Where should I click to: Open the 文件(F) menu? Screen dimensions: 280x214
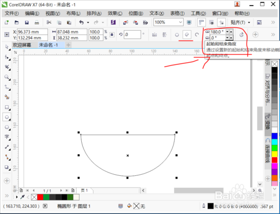pyautogui.click(x=12, y=13)
